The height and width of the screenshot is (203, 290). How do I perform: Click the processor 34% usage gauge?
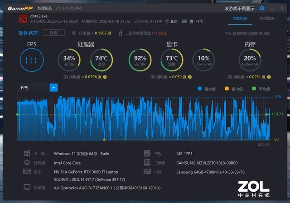tap(69, 60)
